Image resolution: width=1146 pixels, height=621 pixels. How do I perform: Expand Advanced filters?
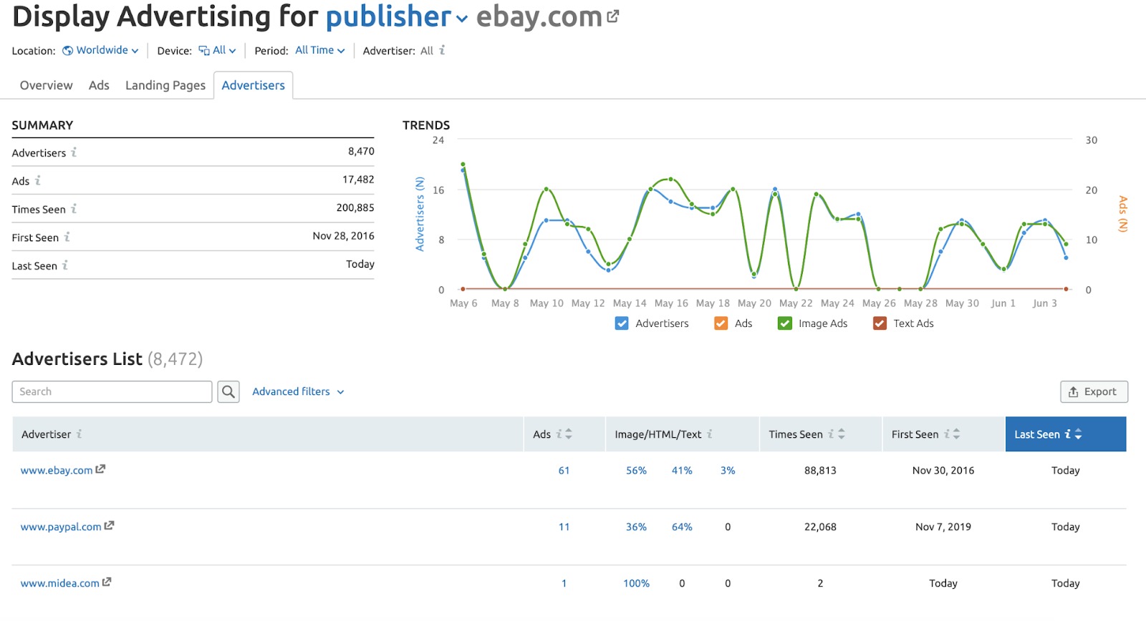click(x=298, y=391)
